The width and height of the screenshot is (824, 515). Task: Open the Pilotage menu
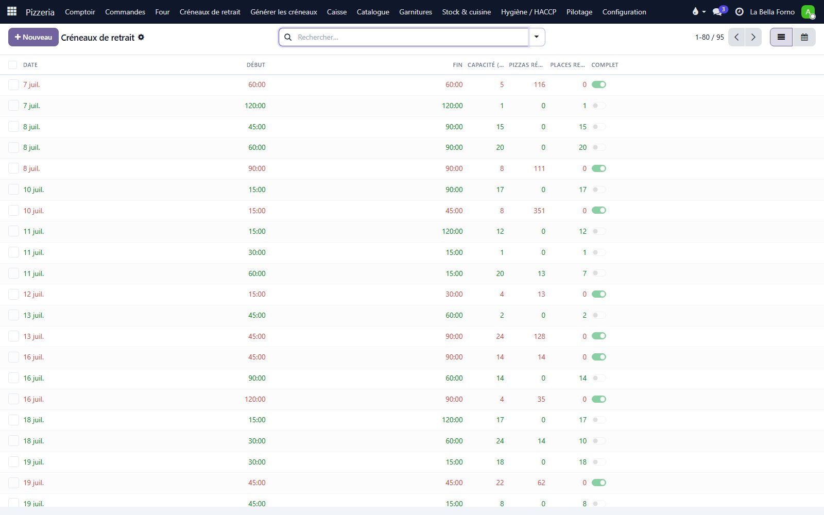tap(579, 11)
